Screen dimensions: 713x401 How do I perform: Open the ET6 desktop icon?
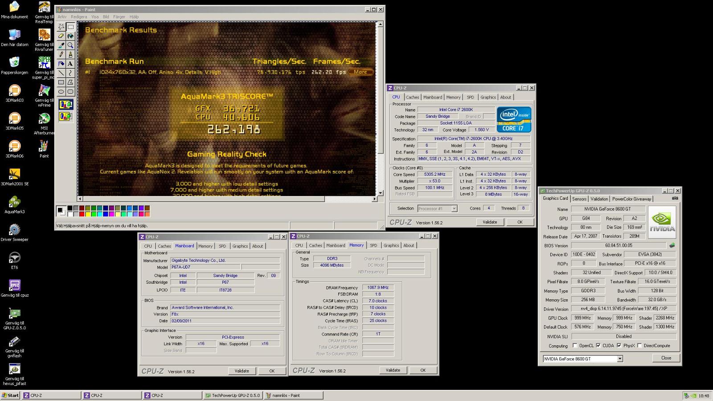[x=14, y=260]
